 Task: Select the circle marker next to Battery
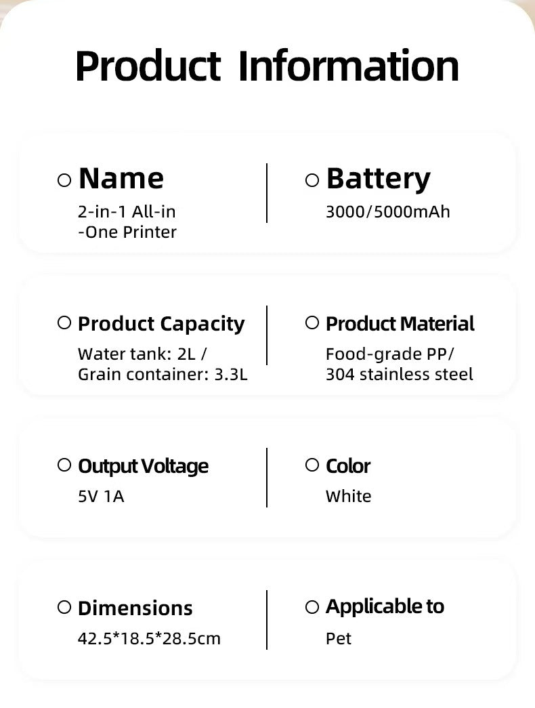tap(312, 180)
